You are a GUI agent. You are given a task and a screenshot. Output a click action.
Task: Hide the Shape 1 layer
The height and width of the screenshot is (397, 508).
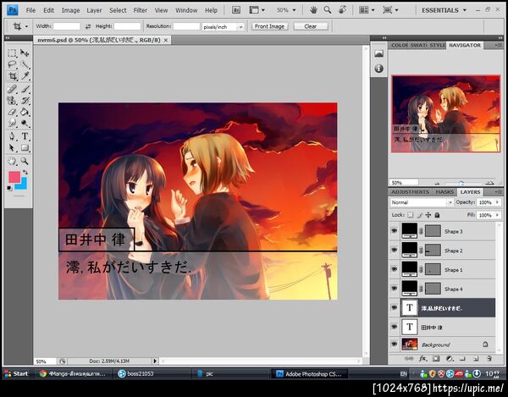pyautogui.click(x=394, y=269)
